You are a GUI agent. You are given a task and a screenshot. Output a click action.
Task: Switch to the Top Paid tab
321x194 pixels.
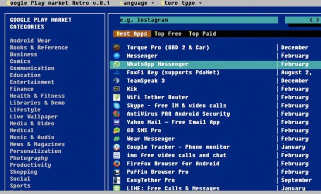(202, 34)
